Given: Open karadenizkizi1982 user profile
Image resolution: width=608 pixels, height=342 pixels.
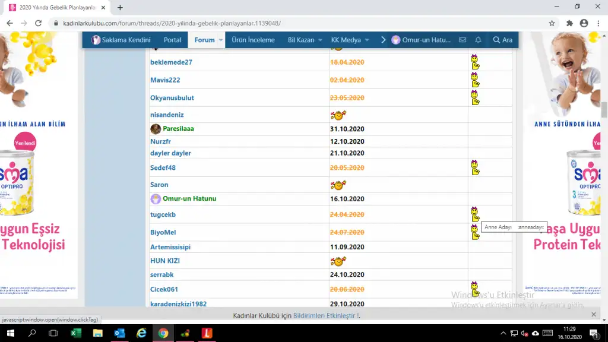Looking at the screenshot, I should 179,304.
